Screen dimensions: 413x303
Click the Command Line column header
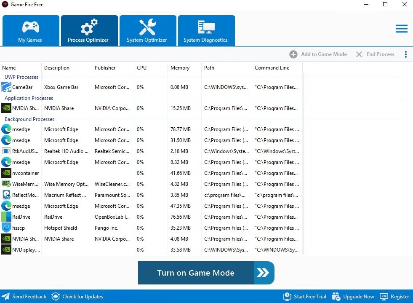[277, 68]
